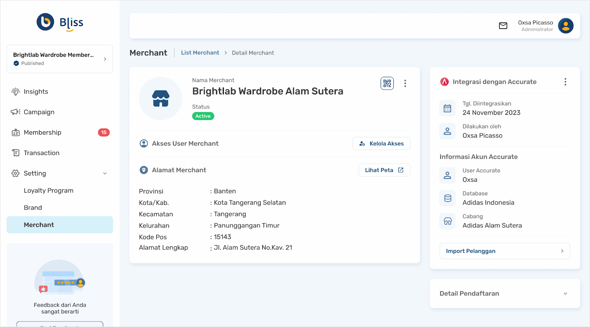This screenshot has height=327, width=590.
Task: Click the Adidas Indonesia database value
Action: pyautogui.click(x=488, y=203)
